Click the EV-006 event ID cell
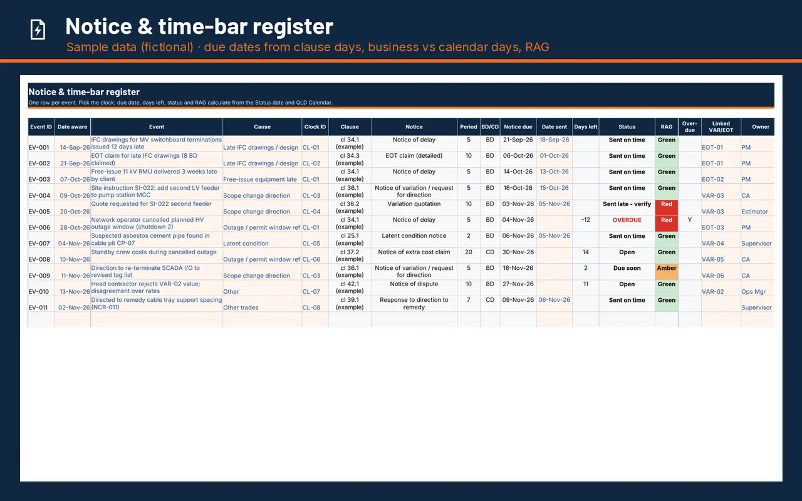This screenshot has height=501, width=802. [41, 224]
